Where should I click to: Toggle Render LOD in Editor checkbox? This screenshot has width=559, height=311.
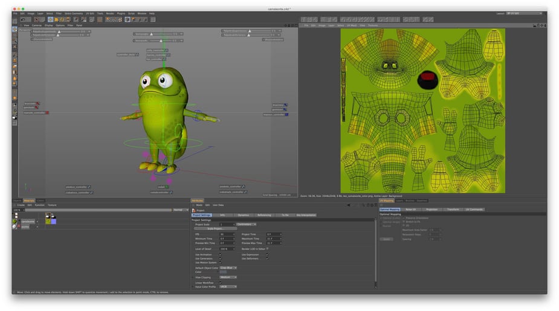point(267,249)
